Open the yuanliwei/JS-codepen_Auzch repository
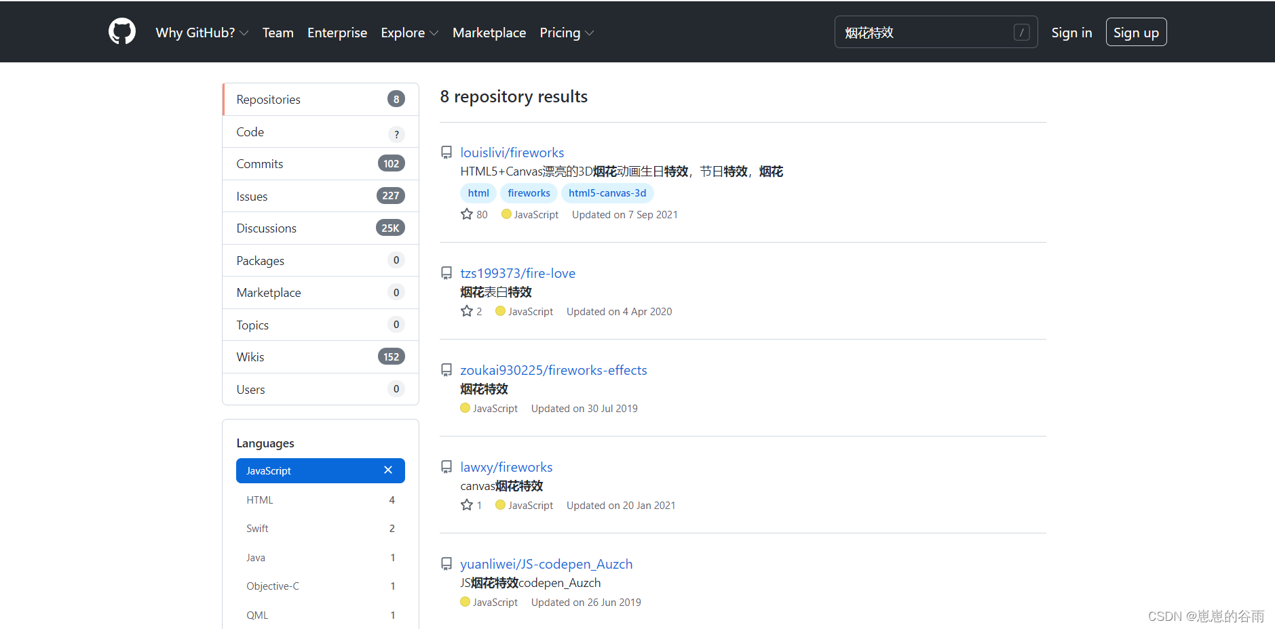Viewport: 1275px width, 629px height. tap(546, 564)
